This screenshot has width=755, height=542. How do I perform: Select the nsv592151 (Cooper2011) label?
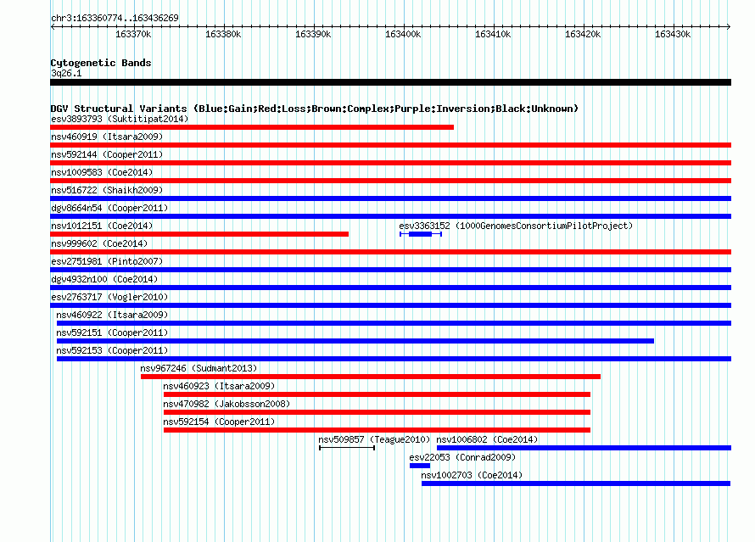tap(112, 332)
